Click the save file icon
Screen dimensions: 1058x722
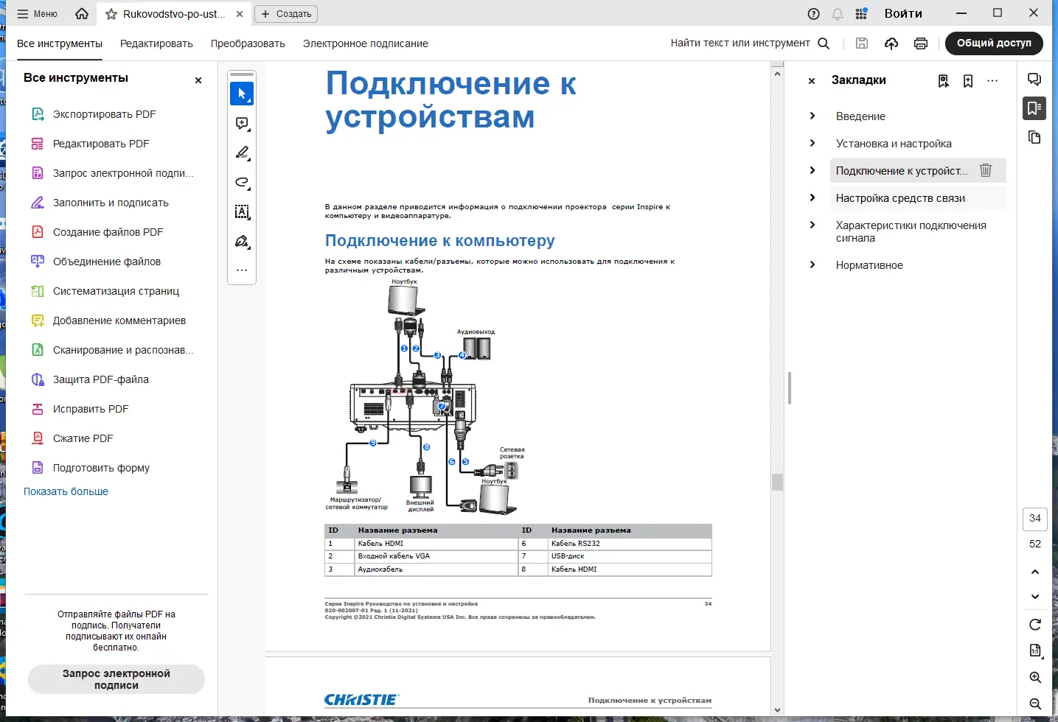tap(862, 43)
